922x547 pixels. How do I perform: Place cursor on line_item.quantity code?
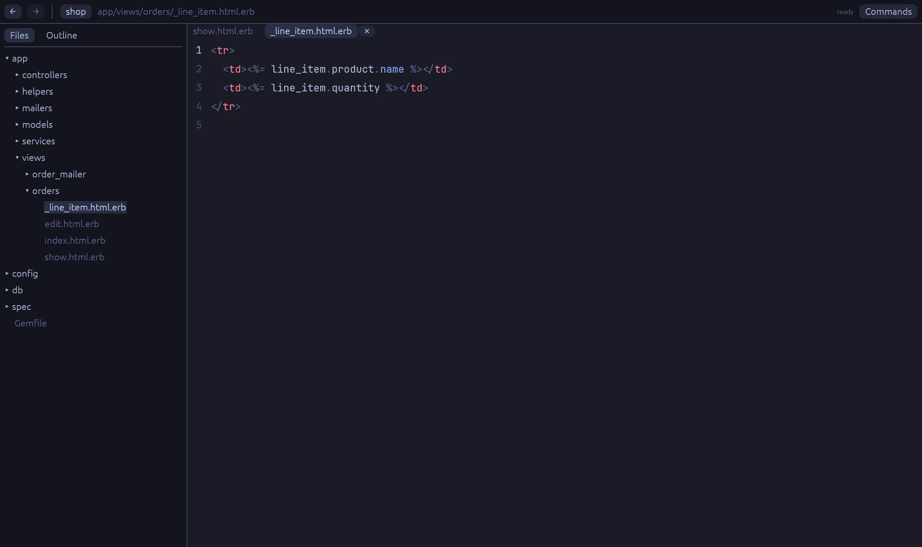pos(325,88)
